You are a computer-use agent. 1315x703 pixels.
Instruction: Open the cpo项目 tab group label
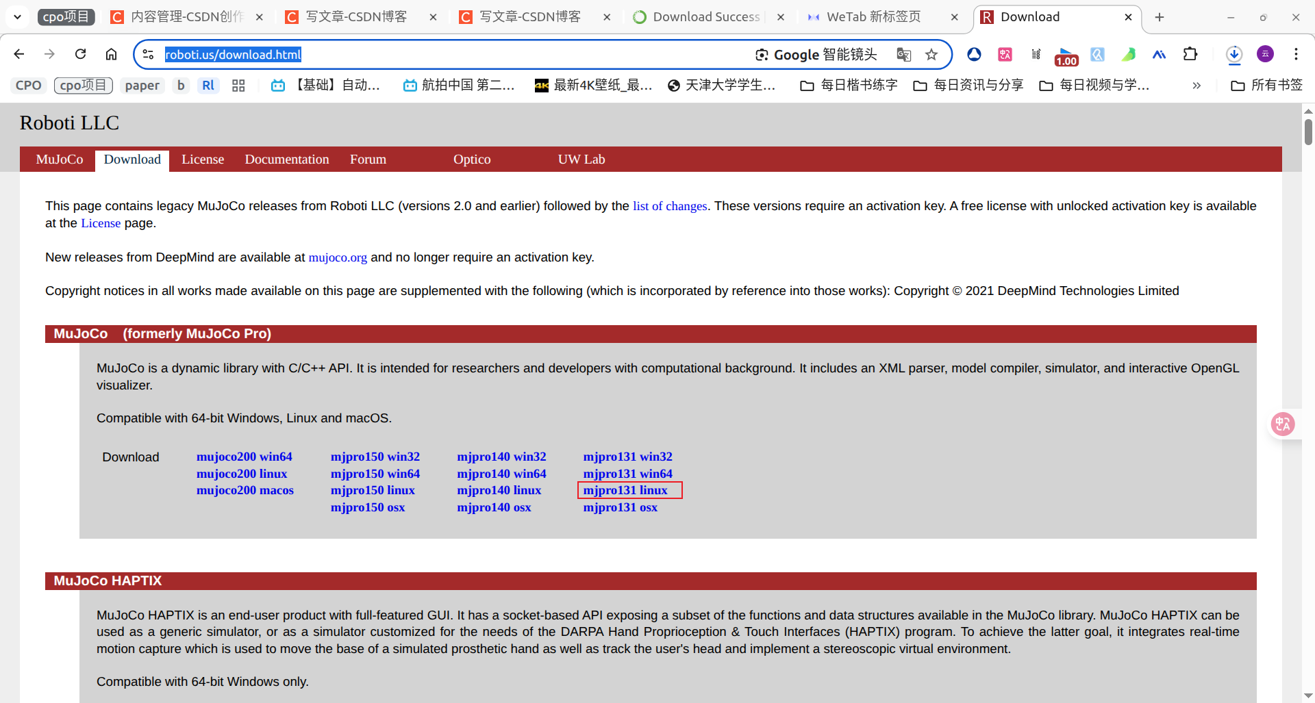[66, 16]
